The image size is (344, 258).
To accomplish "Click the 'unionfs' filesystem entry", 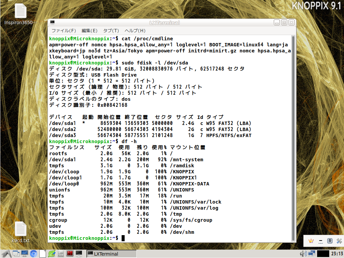I will (x=60, y=190).
